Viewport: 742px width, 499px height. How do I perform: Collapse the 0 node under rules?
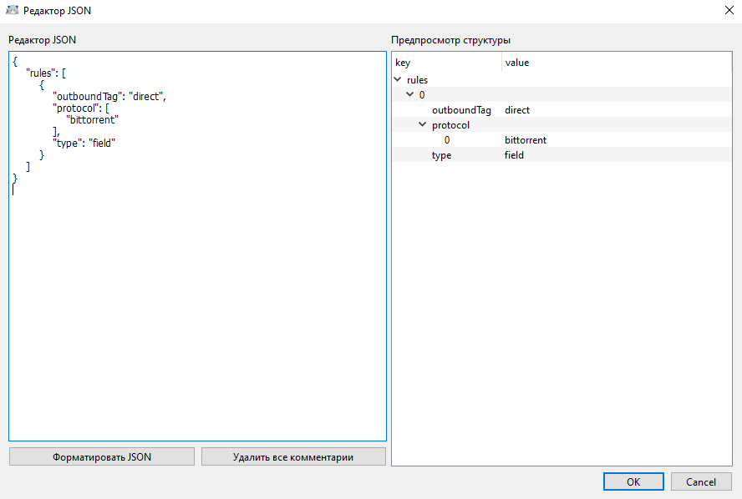point(409,94)
